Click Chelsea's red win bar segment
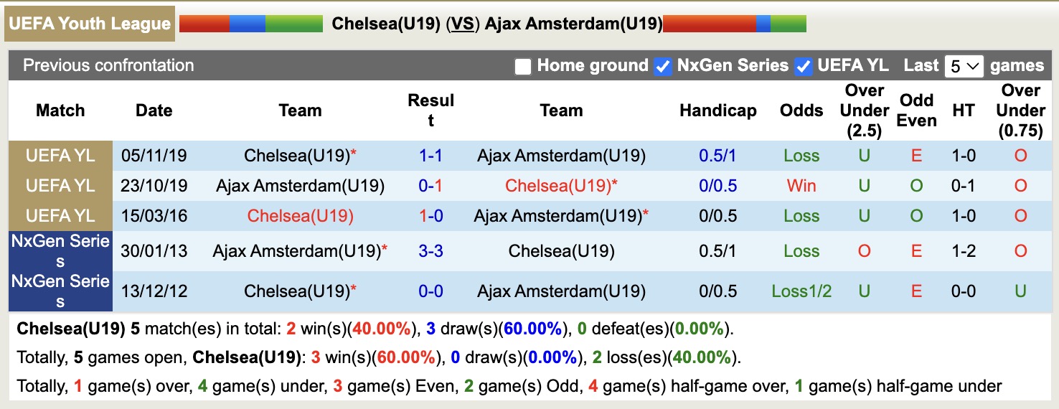Screen dimensions: 1059x409 204,24
